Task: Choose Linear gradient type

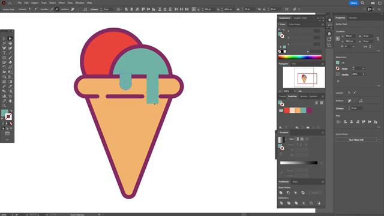Action: (298, 139)
